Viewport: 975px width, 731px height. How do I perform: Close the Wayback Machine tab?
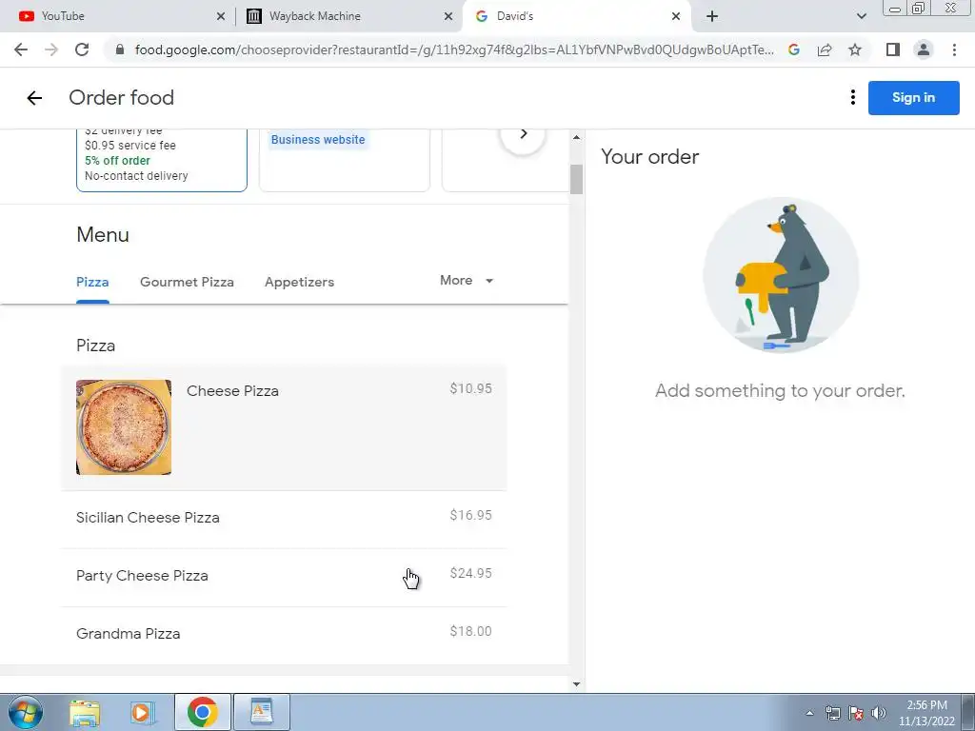point(448,16)
